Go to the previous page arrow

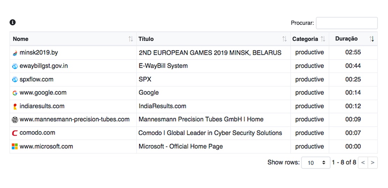(363, 162)
